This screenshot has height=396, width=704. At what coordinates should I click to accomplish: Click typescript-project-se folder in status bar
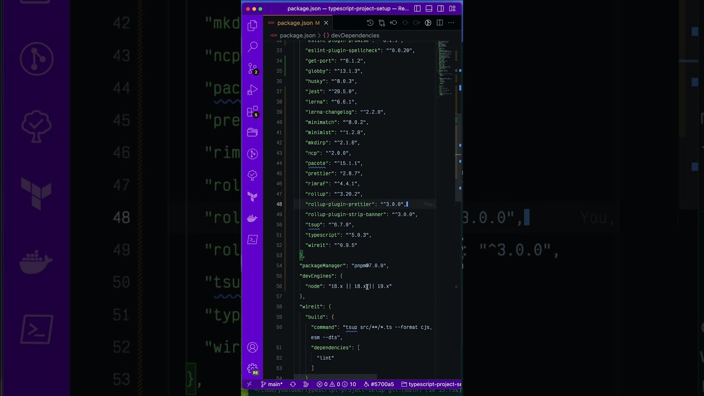431,384
